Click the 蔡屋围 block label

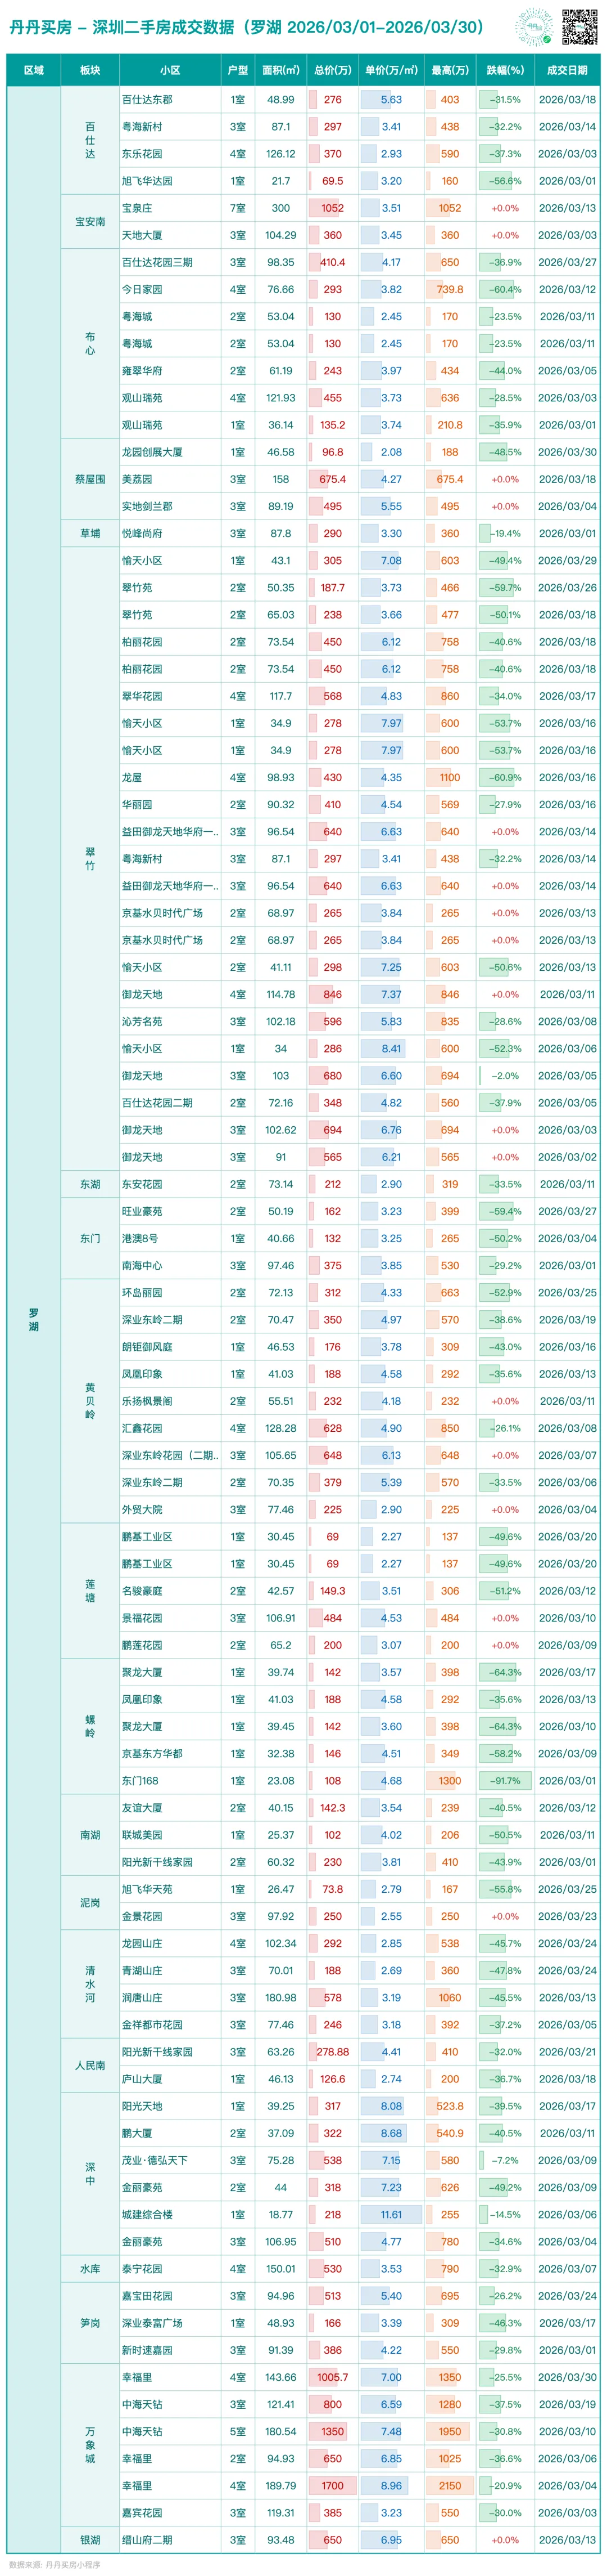90,479
